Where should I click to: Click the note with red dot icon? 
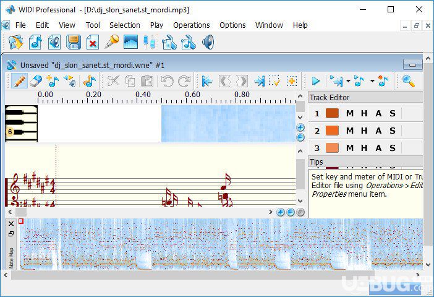tap(384, 81)
